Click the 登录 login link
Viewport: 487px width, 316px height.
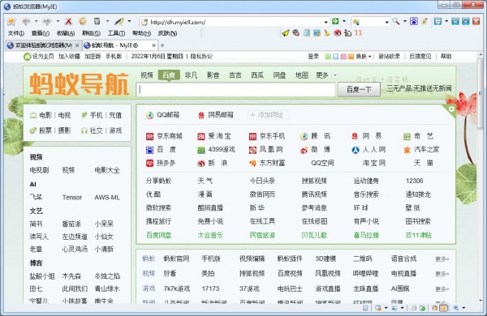click(x=313, y=57)
